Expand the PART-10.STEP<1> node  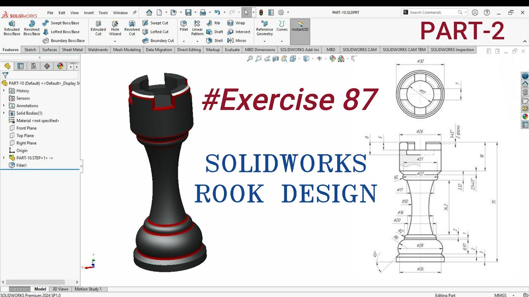[x=4, y=158]
